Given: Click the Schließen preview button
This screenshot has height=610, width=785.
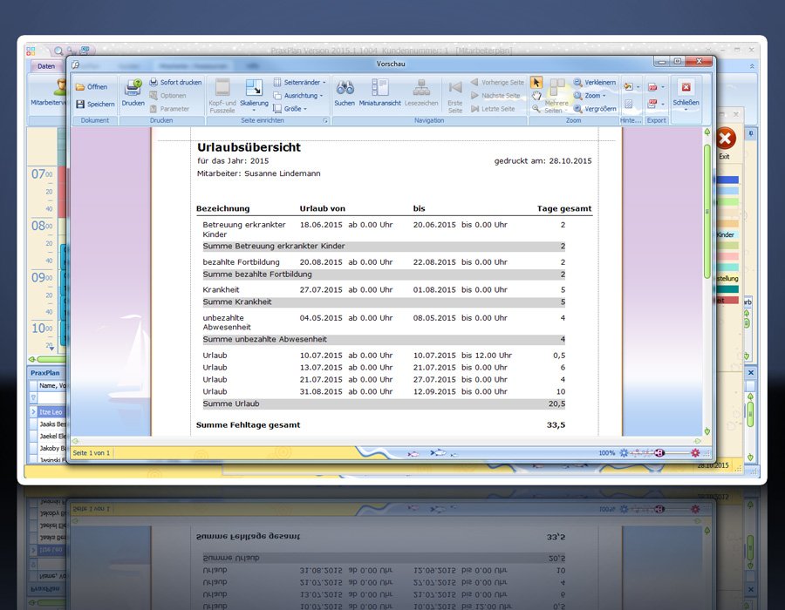Looking at the screenshot, I should click(x=686, y=93).
